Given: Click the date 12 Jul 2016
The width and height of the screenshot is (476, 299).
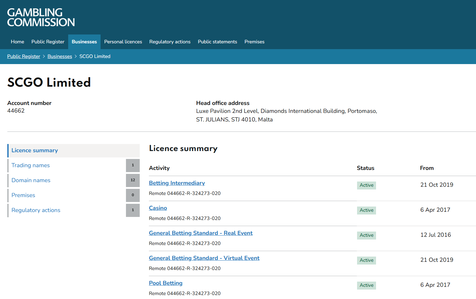Looking at the screenshot, I should [436, 235].
